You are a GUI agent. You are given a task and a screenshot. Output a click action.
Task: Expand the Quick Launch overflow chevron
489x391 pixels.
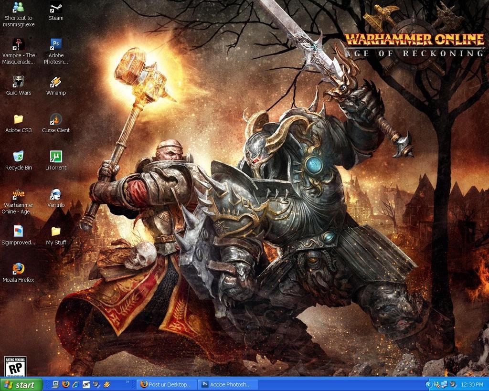(128, 383)
